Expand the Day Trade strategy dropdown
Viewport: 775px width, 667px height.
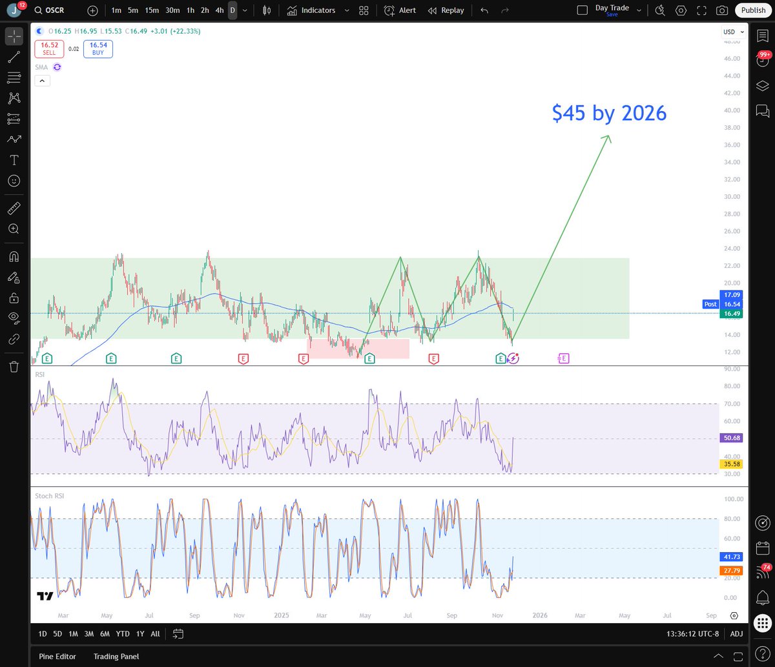pos(639,10)
